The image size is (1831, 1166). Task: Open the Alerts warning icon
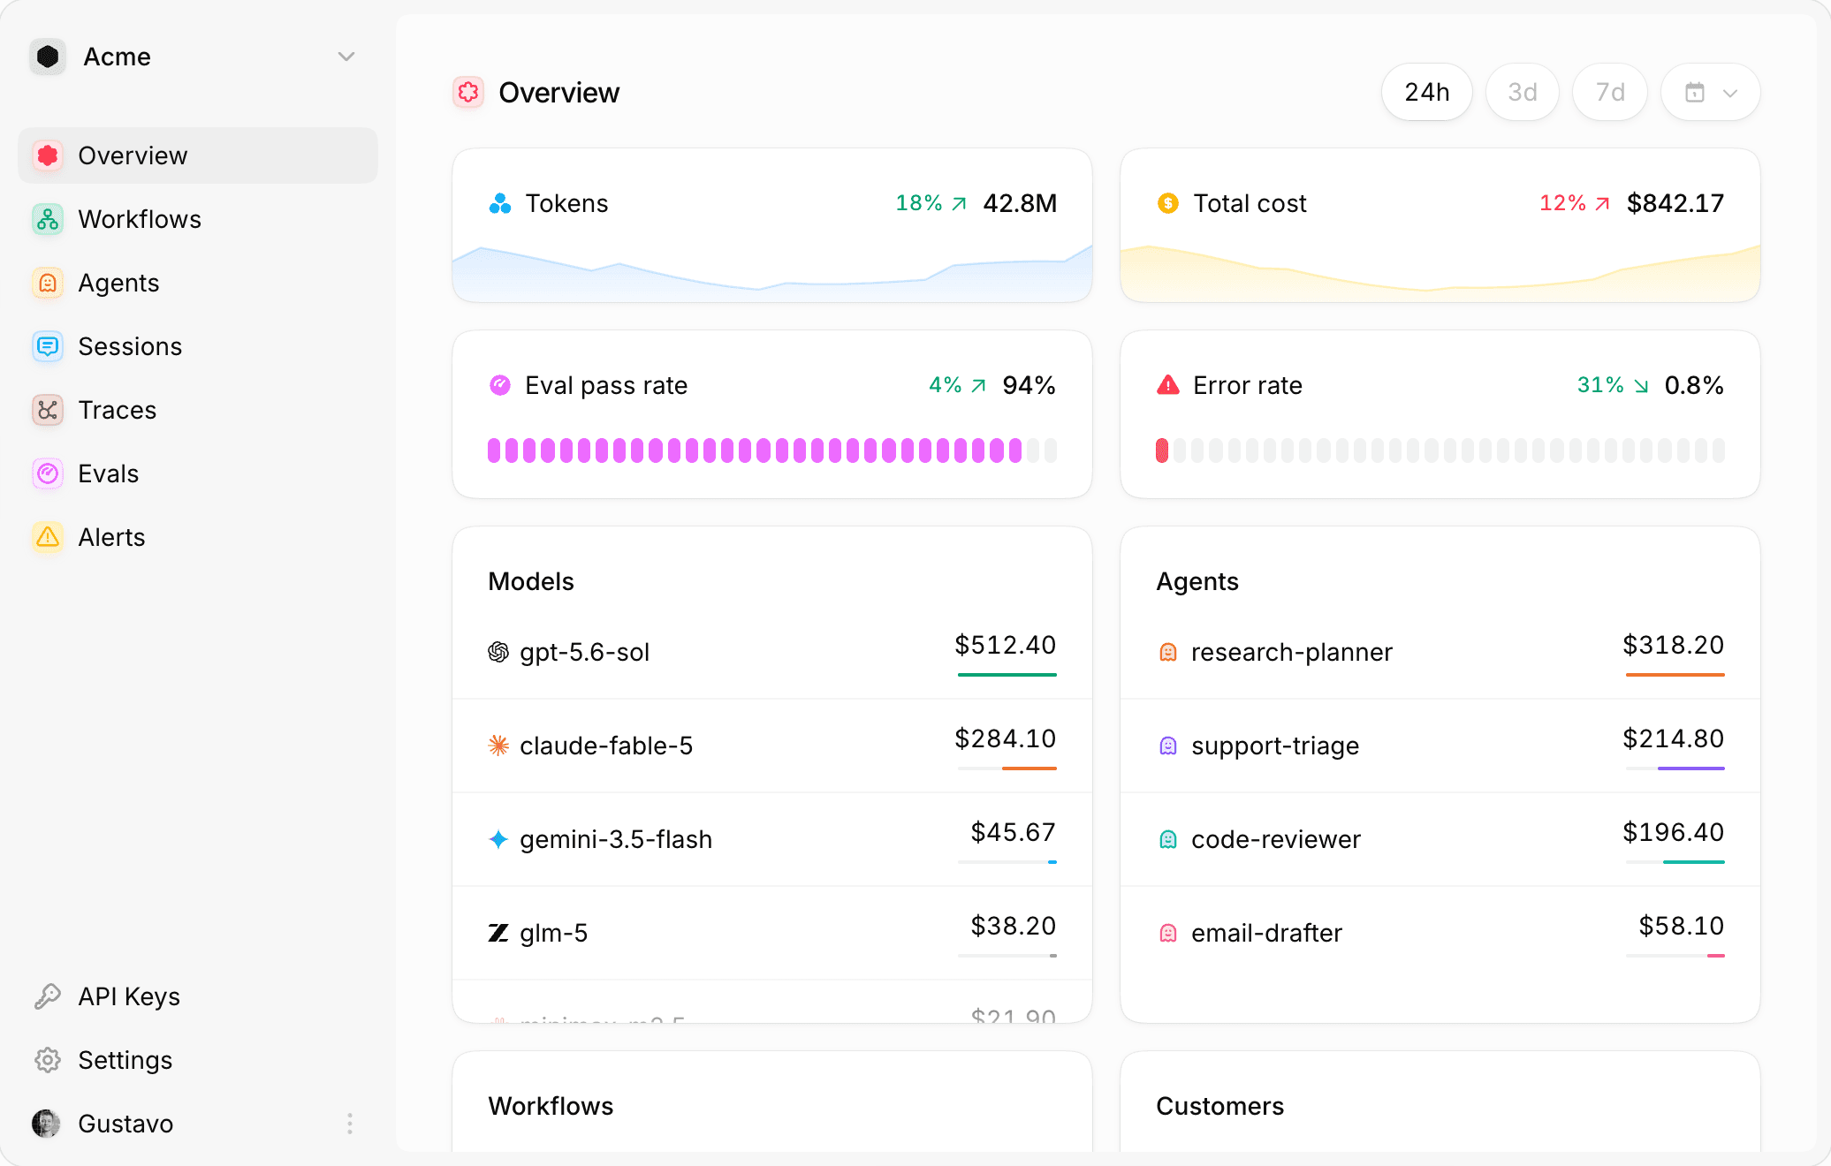coord(48,537)
